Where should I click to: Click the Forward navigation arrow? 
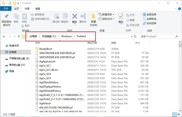(10, 37)
